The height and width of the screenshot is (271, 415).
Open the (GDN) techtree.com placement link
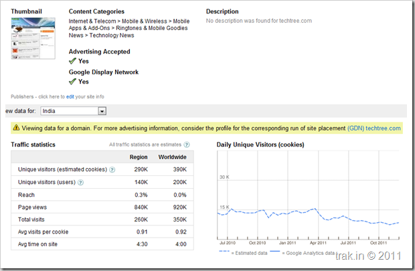[373, 128]
